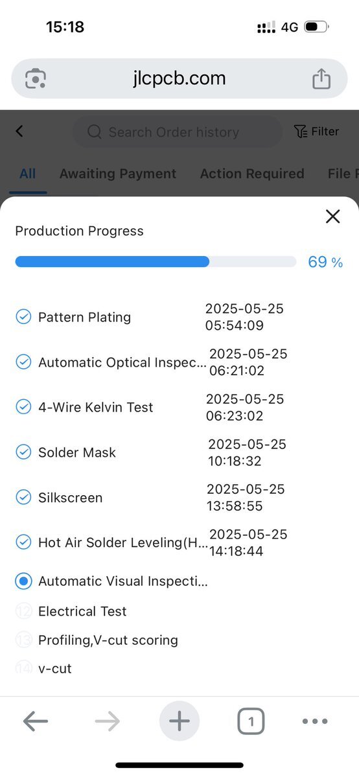Tap the camera lens icon in the address bar

tap(35, 79)
